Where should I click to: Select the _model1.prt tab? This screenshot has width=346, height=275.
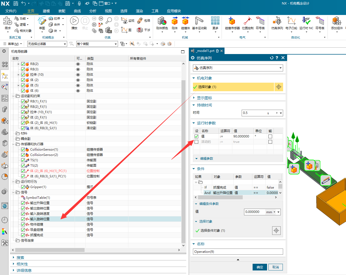[205, 51]
